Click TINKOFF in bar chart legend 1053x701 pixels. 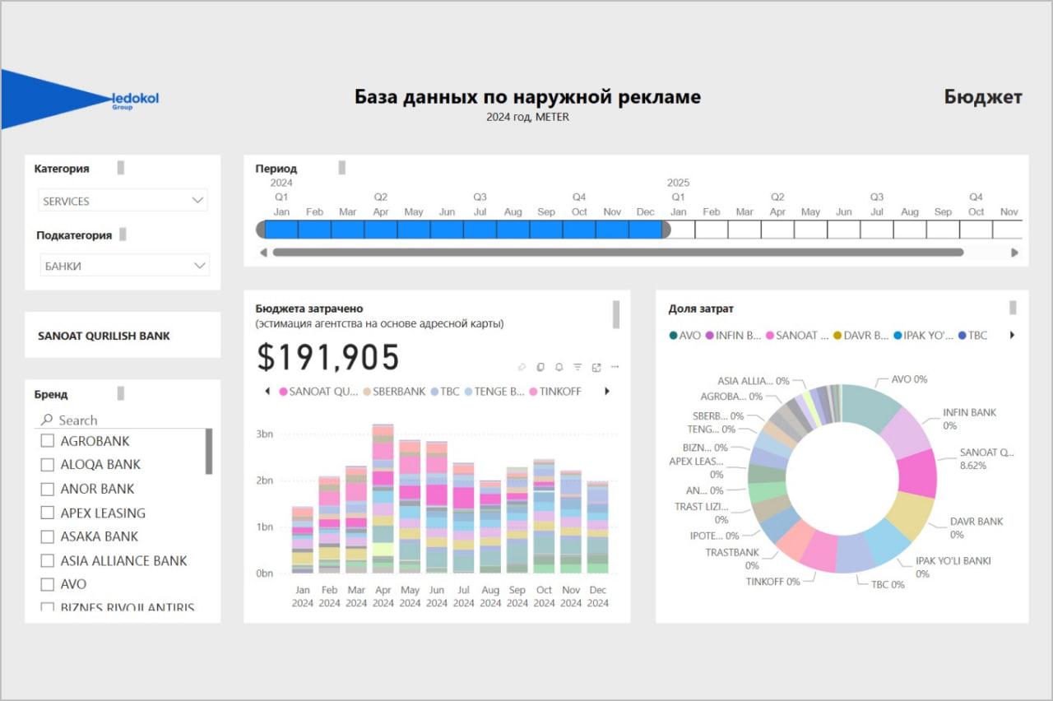pos(555,392)
